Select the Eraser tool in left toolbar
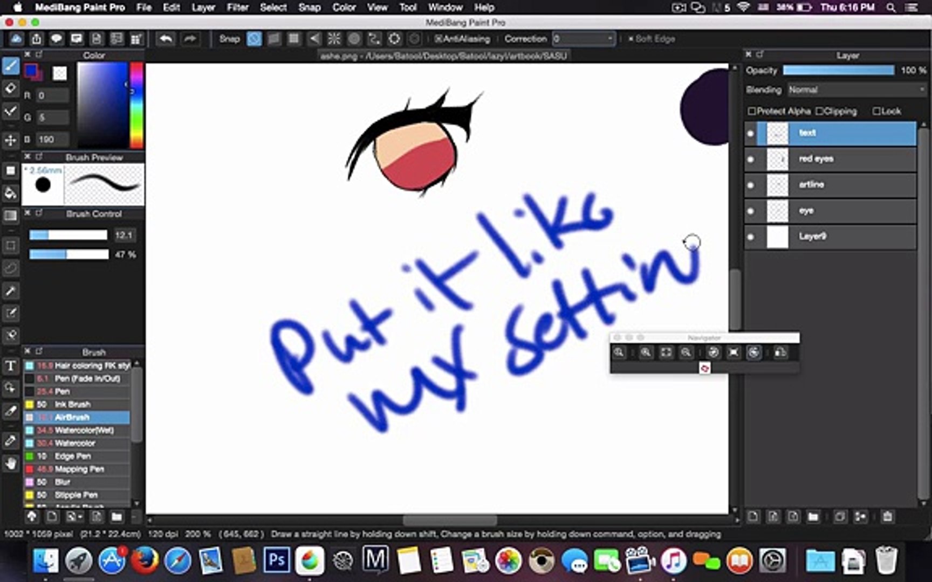932x582 pixels. (x=10, y=88)
